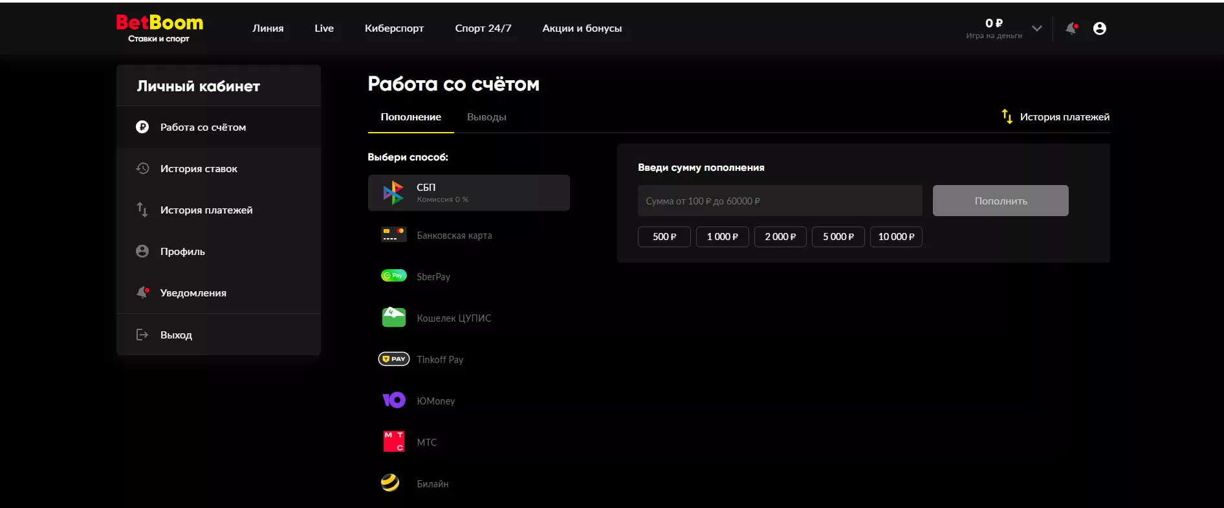Click the СБП logo icon

393,193
